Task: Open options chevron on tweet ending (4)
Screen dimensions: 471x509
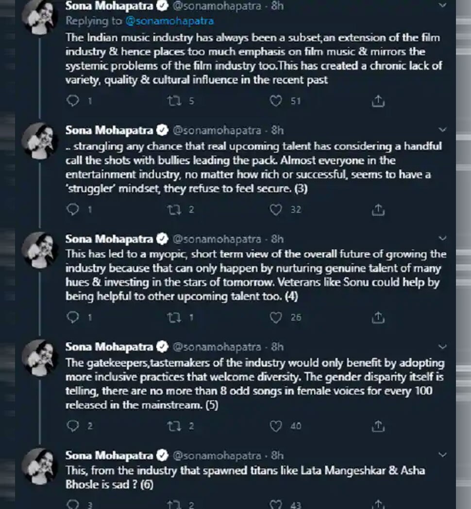Action: pyautogui.click(x=442, y=239)
